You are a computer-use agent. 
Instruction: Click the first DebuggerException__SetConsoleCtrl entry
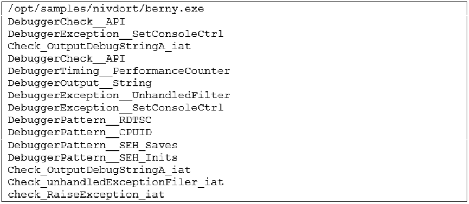click(115, 34)
